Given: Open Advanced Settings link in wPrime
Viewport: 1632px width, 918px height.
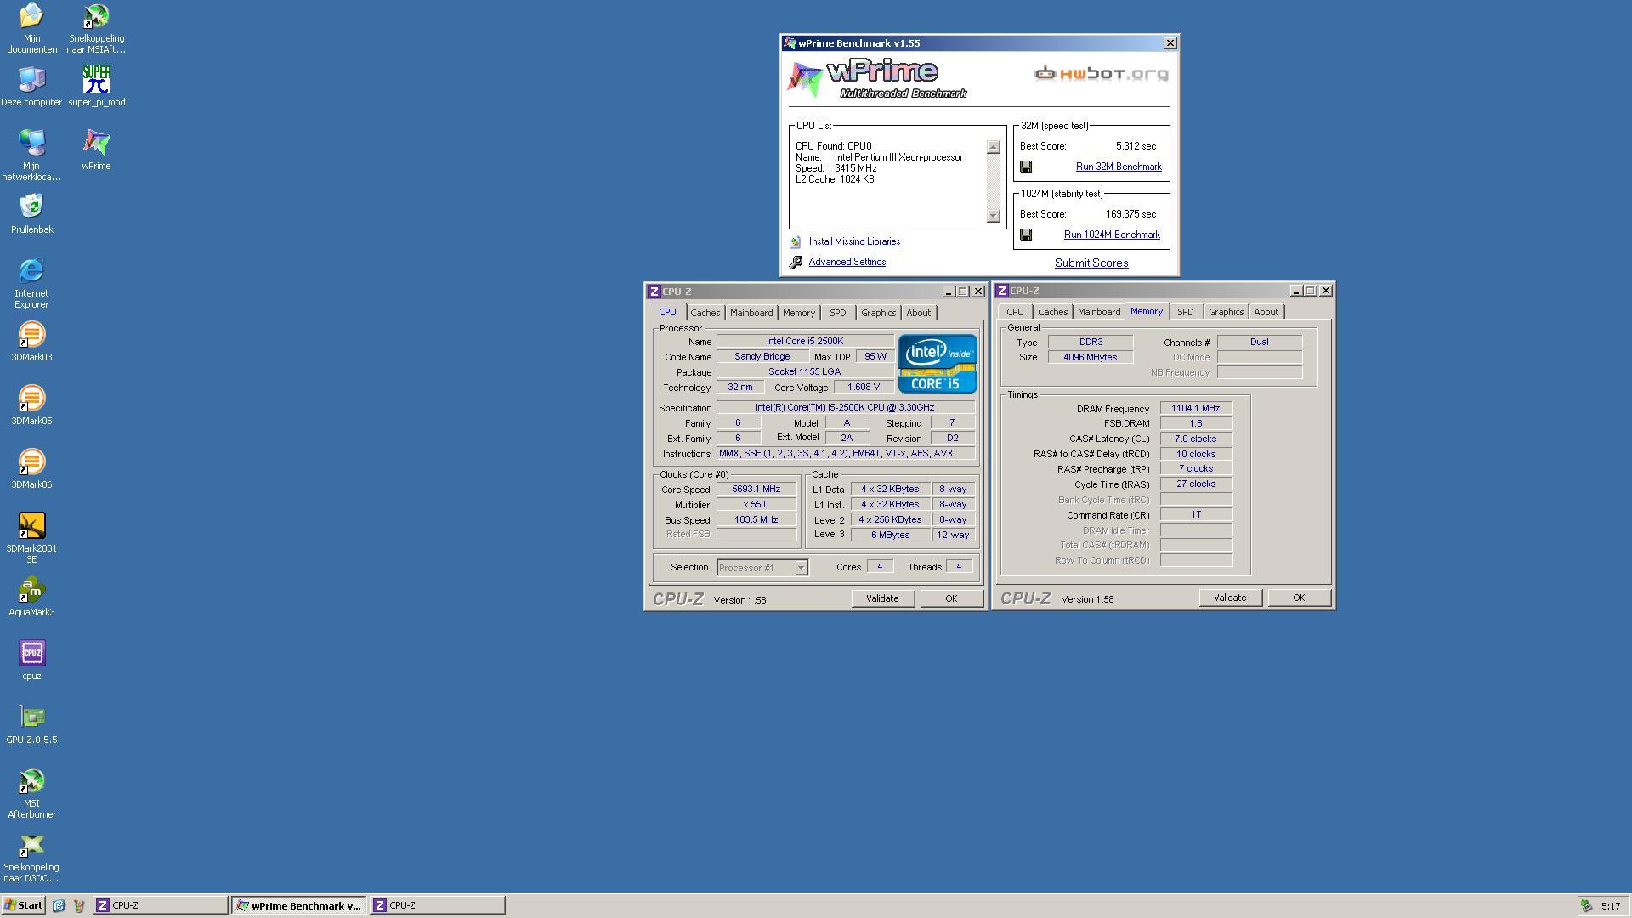Looking at the screenshot, I should click(847, 262).
